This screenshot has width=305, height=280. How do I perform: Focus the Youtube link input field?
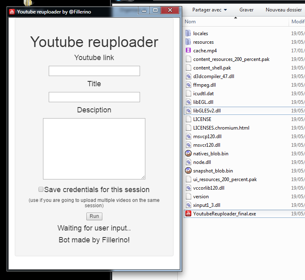click(x=94, y=71)
